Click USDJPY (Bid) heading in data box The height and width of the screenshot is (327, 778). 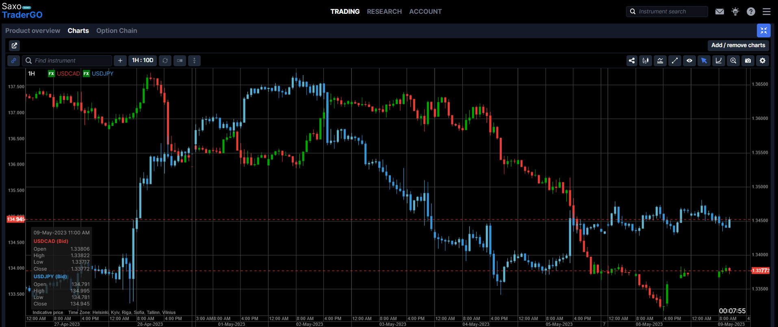50,277
